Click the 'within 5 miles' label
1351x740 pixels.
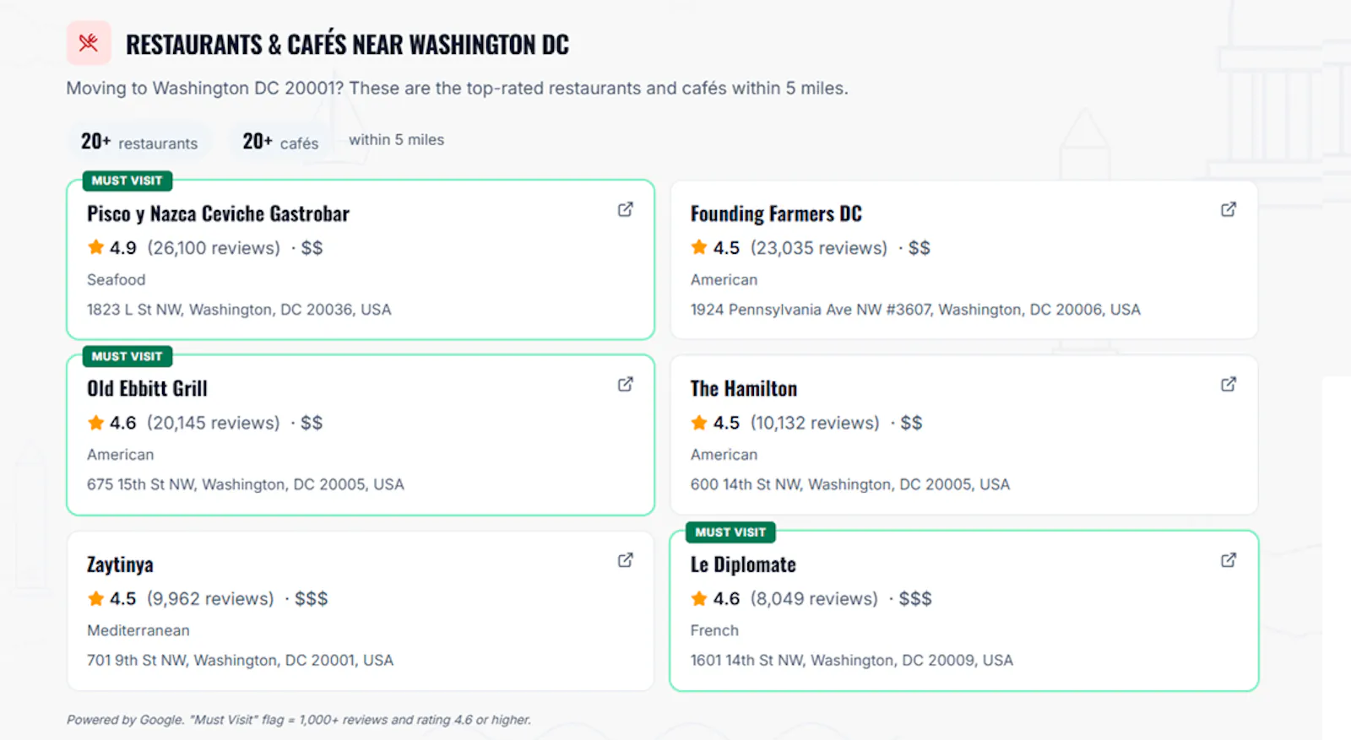pos(396,140)
